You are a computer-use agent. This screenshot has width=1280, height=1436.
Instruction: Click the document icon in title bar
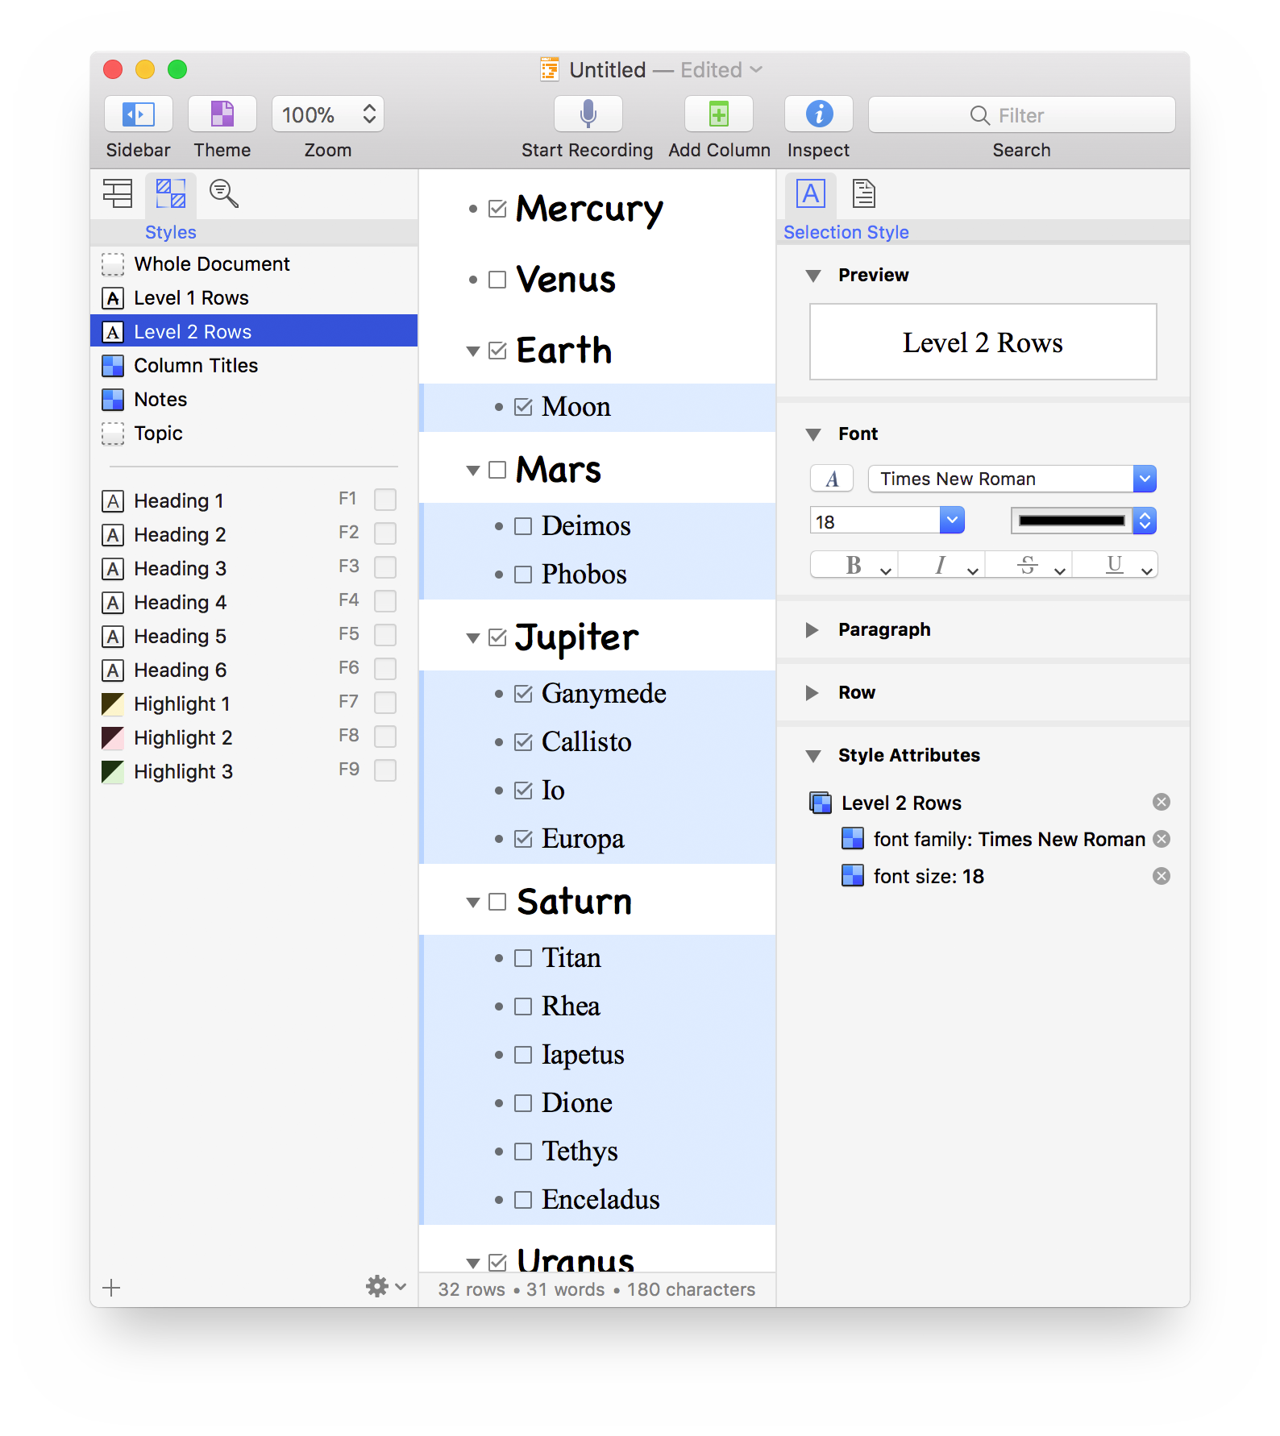[x=550, y=70]
